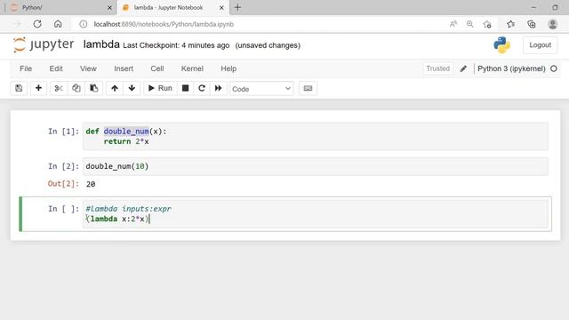Open the View menu
This screenshot has height=320, width=569.
click(88, 68)
